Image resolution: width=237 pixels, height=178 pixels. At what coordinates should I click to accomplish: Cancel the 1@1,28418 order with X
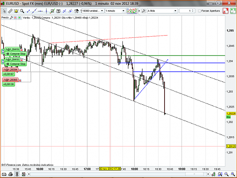click(22, 60)
